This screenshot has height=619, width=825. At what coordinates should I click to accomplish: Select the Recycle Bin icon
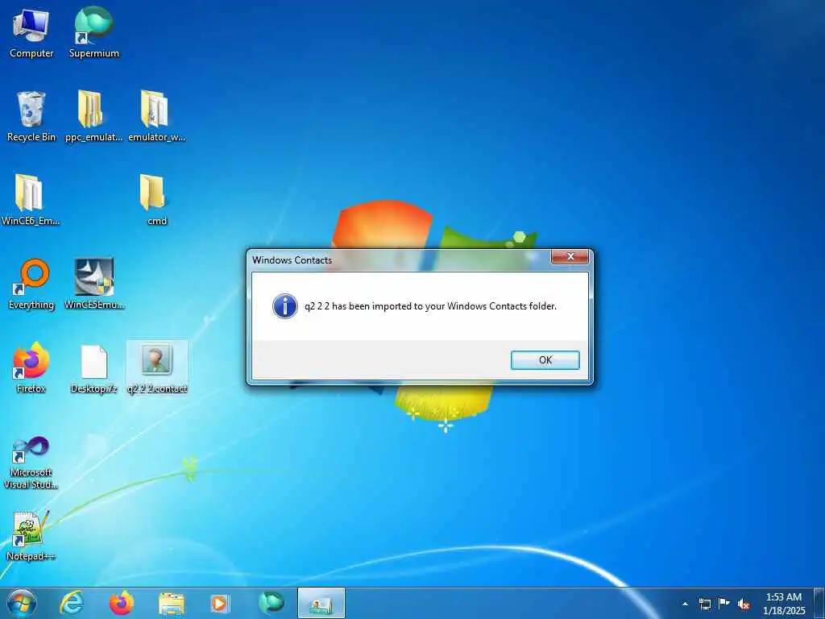pos(31,116)
